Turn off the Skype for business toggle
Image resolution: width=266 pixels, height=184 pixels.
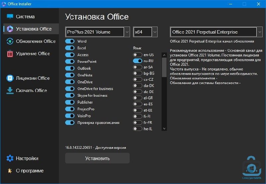pyautogui.click(x=70, y=95)
